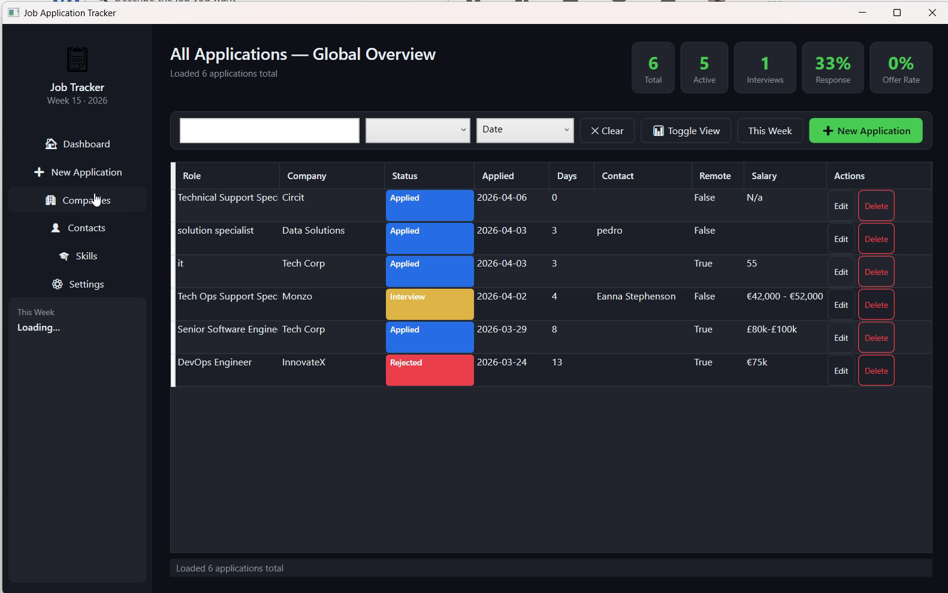The width and height of the screenshot is (948, 593).
Task: Click the search input field
Action: click(x=270, y=130)
